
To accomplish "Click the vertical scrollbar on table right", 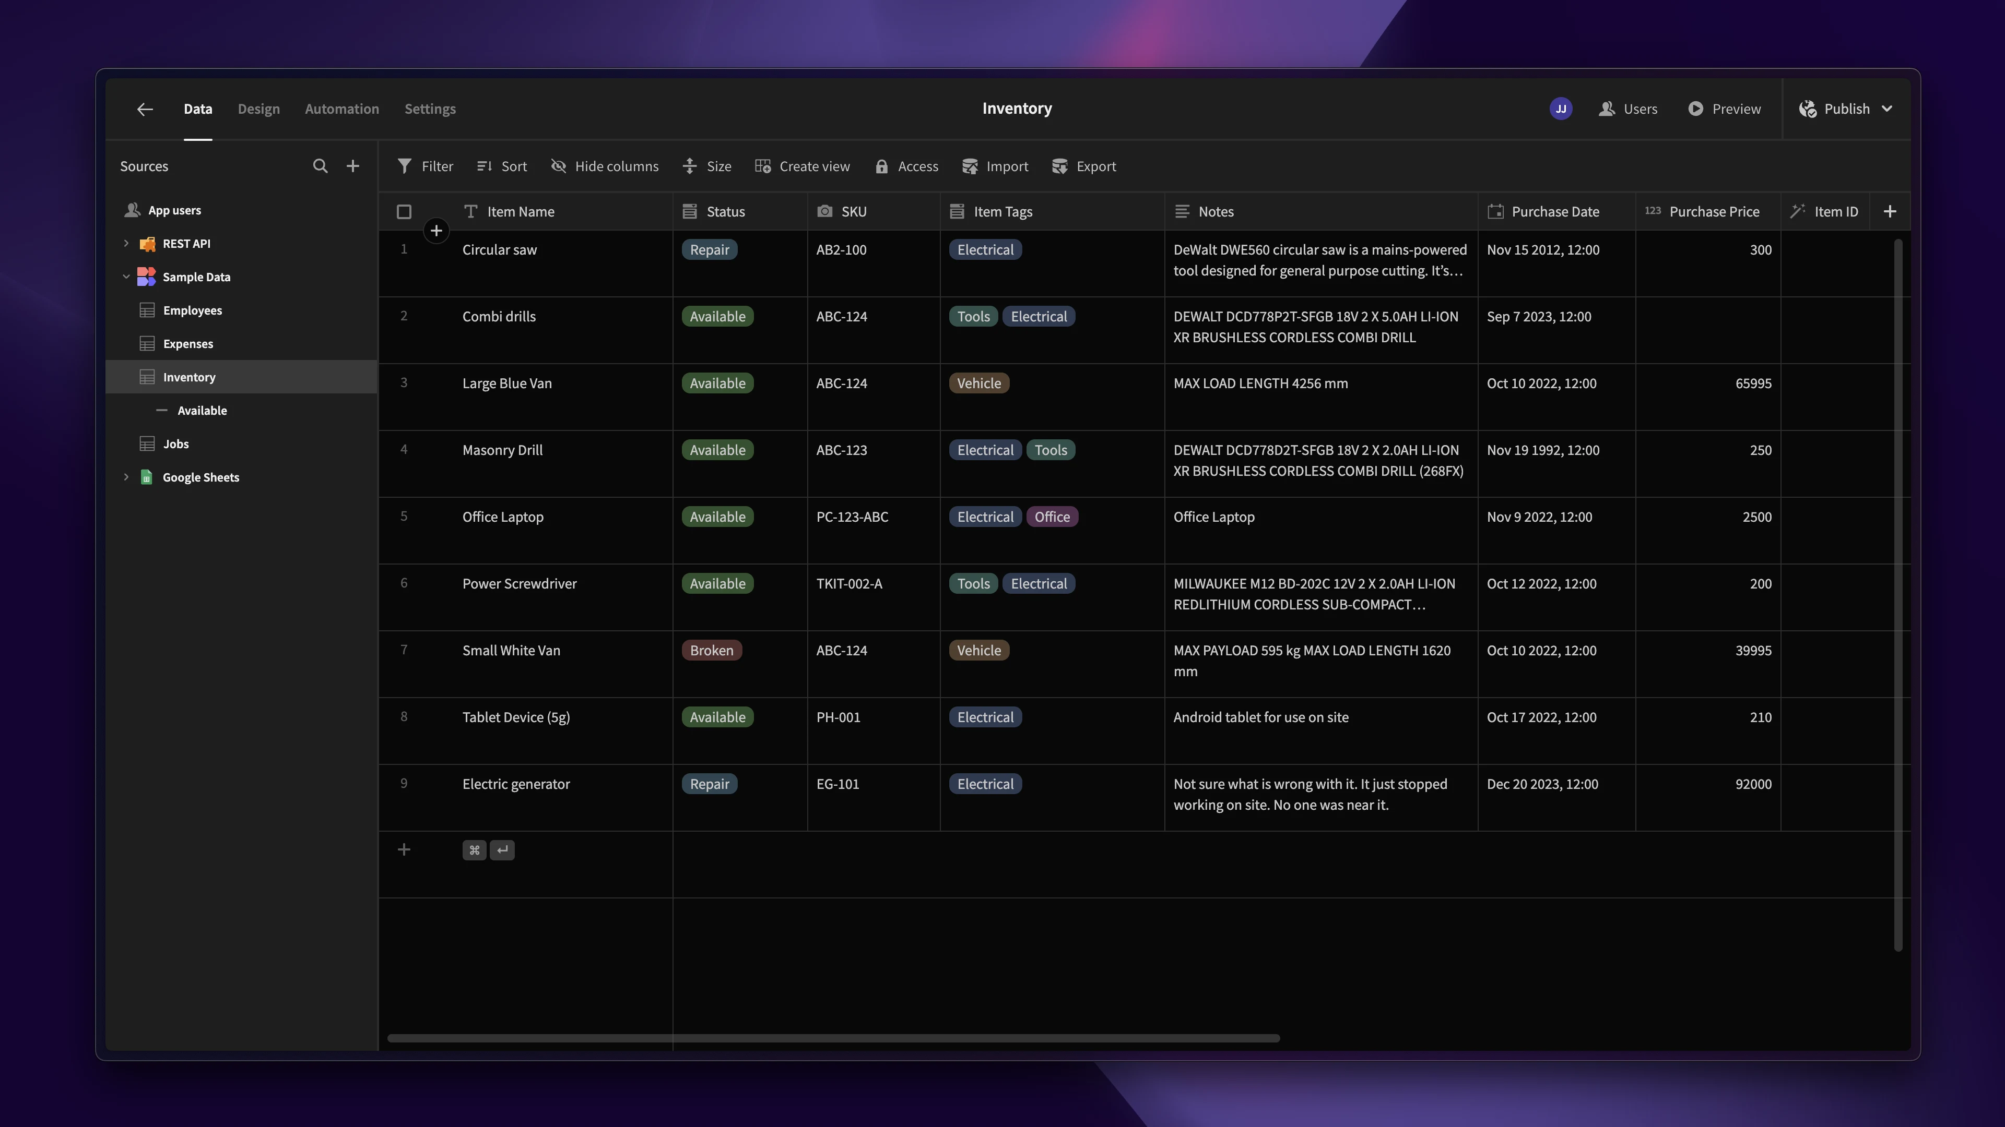I will pyautogui.click(x=1898, y=595).
